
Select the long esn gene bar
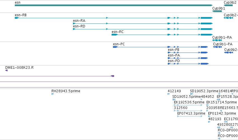click(x=114, y=5)
